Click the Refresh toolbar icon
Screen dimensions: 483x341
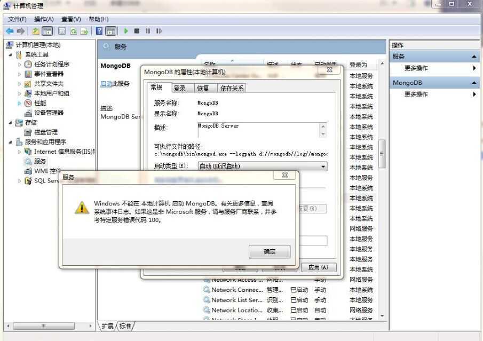coord(73,31)
